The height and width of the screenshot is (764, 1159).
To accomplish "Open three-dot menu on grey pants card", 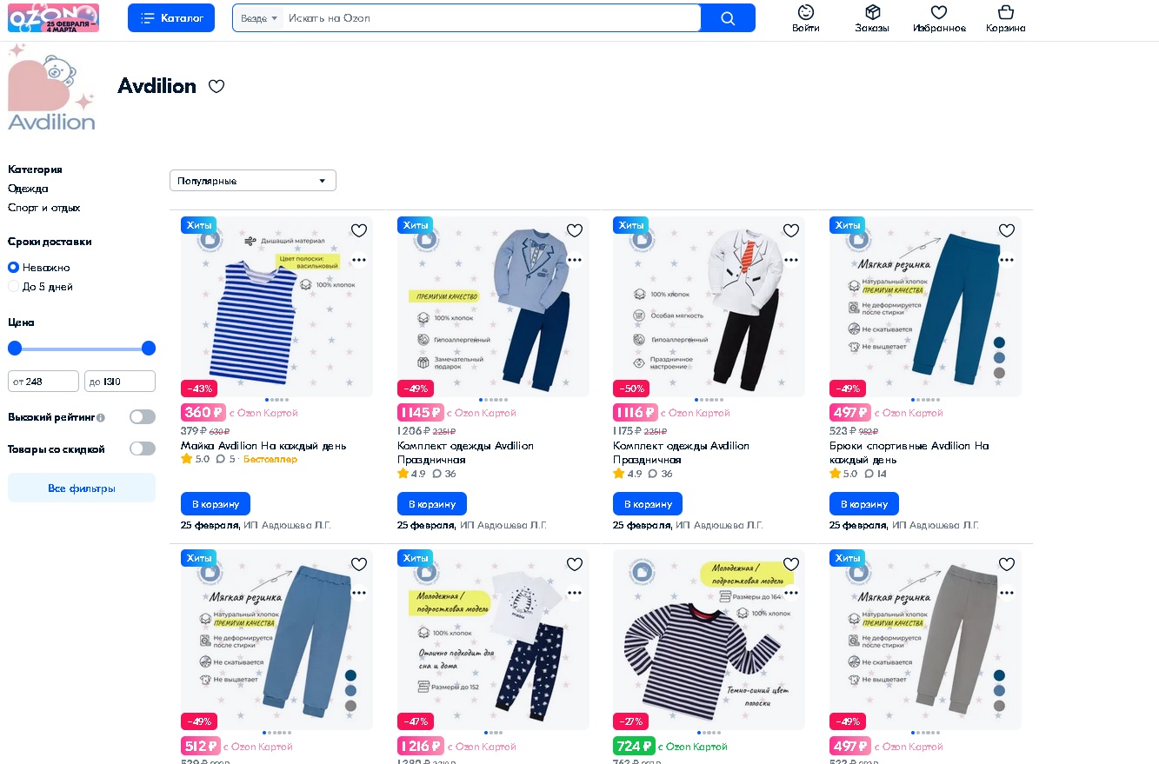I will click(1006, 593).
